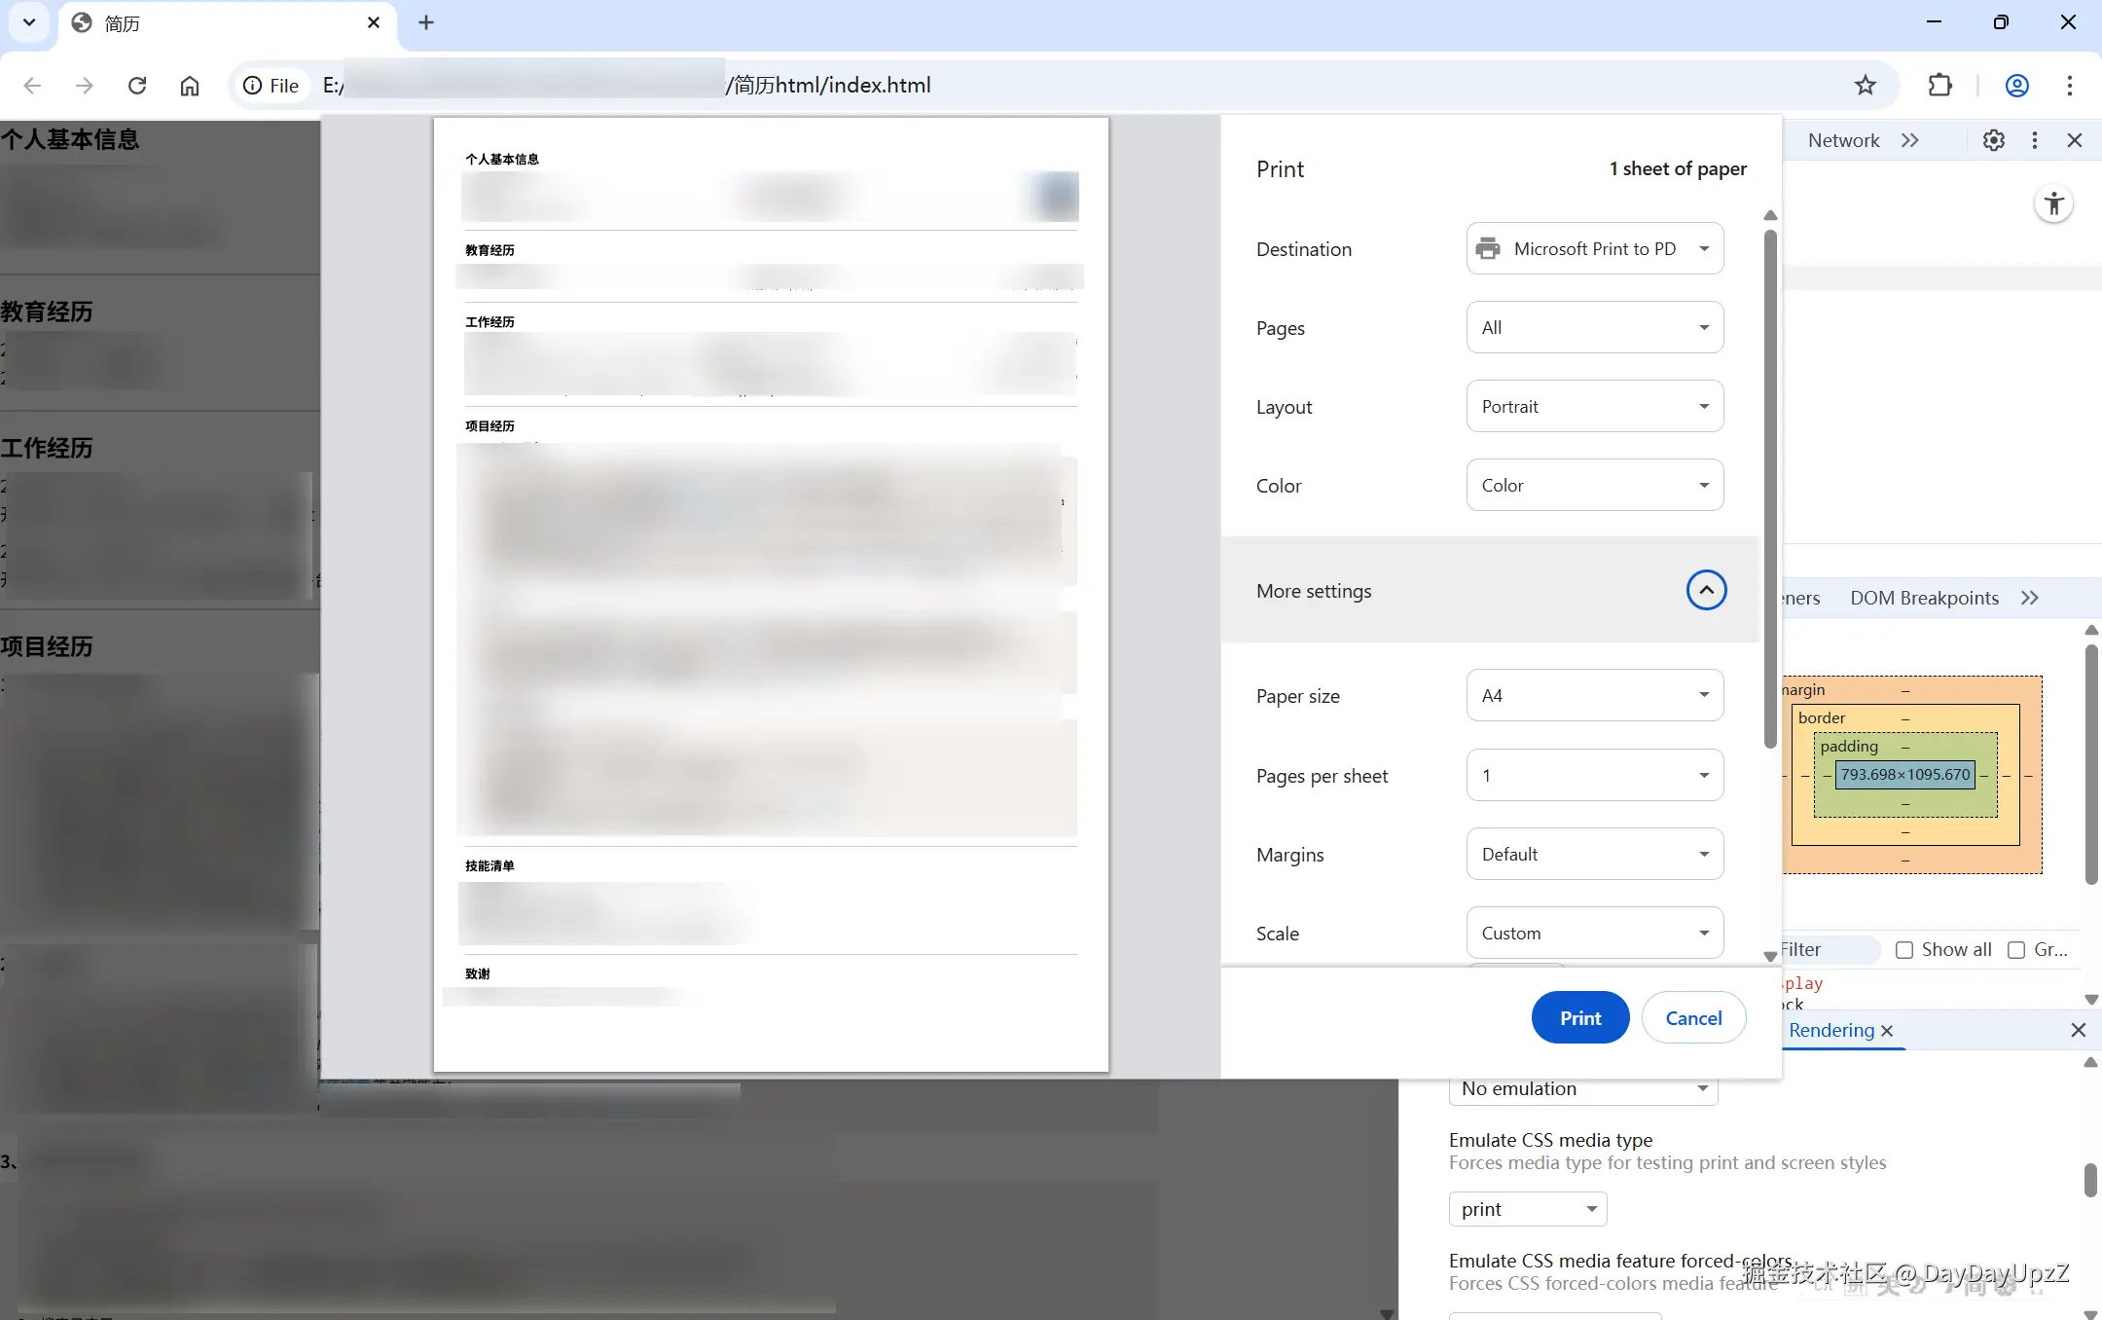Open the Extensions puzzle icon
Image resolution: width=2102 pixels, height=1320 pixels.
1939,86
